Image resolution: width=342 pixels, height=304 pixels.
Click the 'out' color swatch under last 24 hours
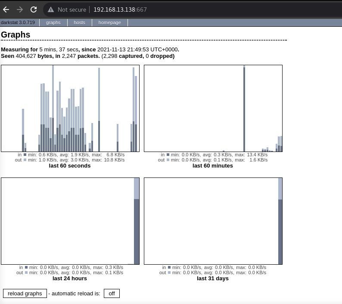point(26,272)
